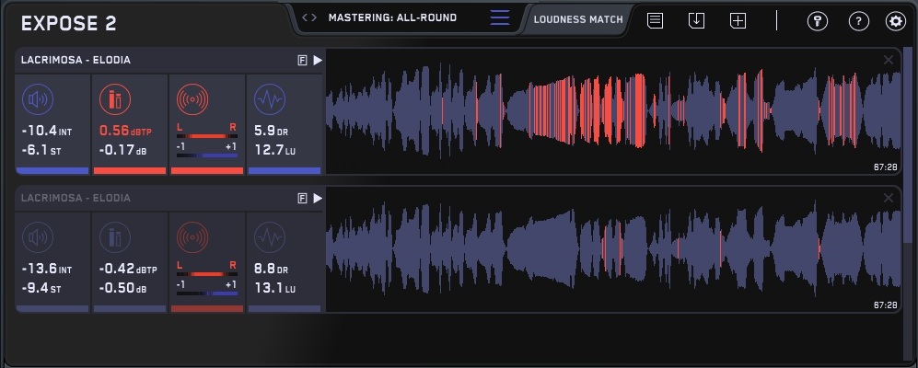Click the preset previous/next arrows

pos(309,17)
